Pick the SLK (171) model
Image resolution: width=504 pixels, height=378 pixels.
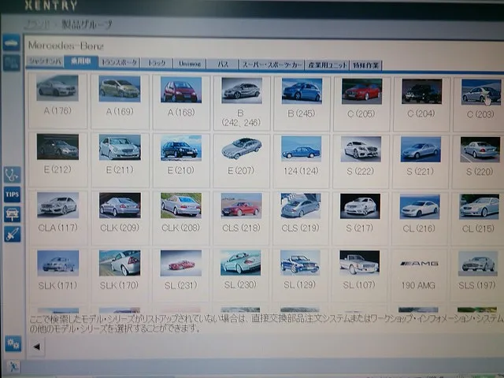coord(57,275)
